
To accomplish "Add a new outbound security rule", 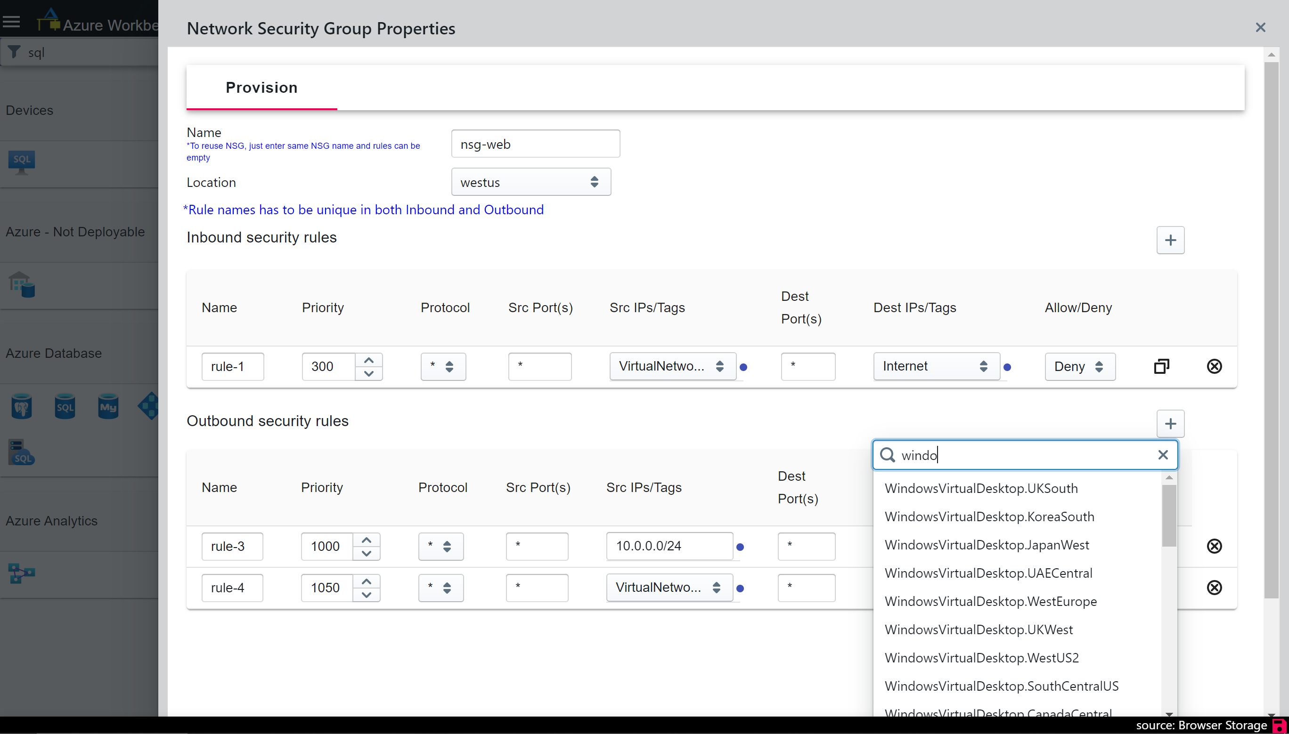I will tap(1170, 423).
